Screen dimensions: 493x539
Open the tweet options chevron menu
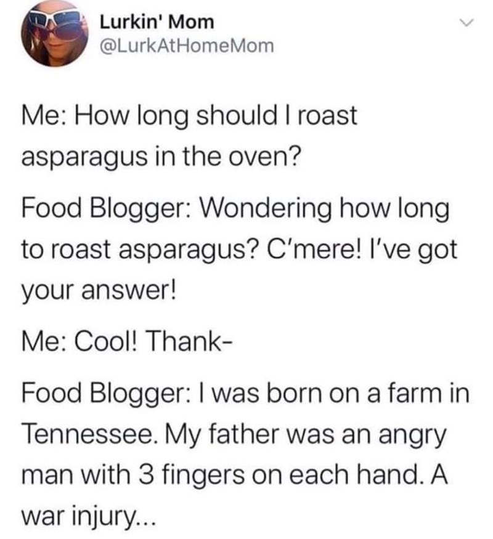coord(467,23)
